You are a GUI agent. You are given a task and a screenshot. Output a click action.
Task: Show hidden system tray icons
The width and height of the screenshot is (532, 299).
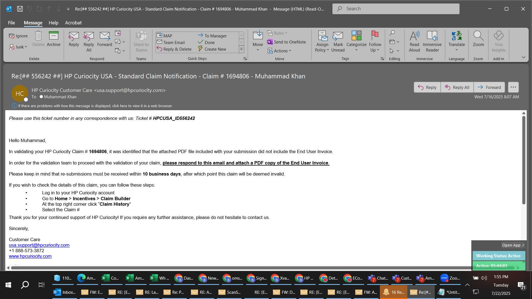467,285
